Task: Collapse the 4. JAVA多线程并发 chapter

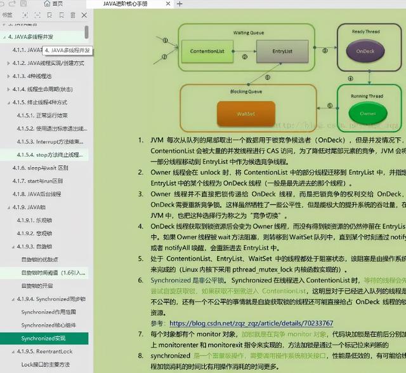Action: (x=4, y=37)
